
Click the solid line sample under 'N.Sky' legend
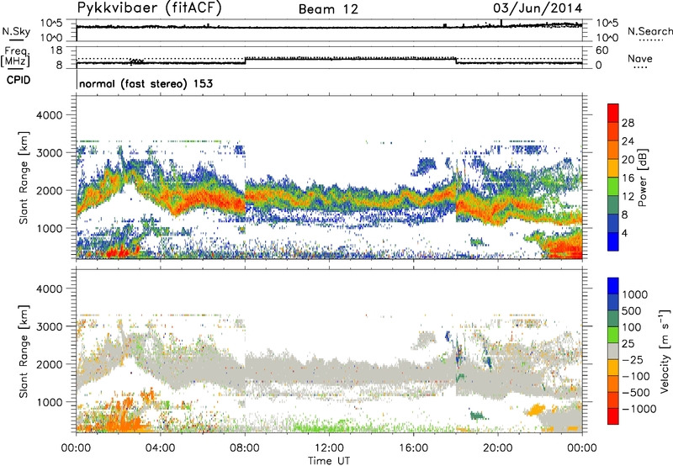(15, 40)
